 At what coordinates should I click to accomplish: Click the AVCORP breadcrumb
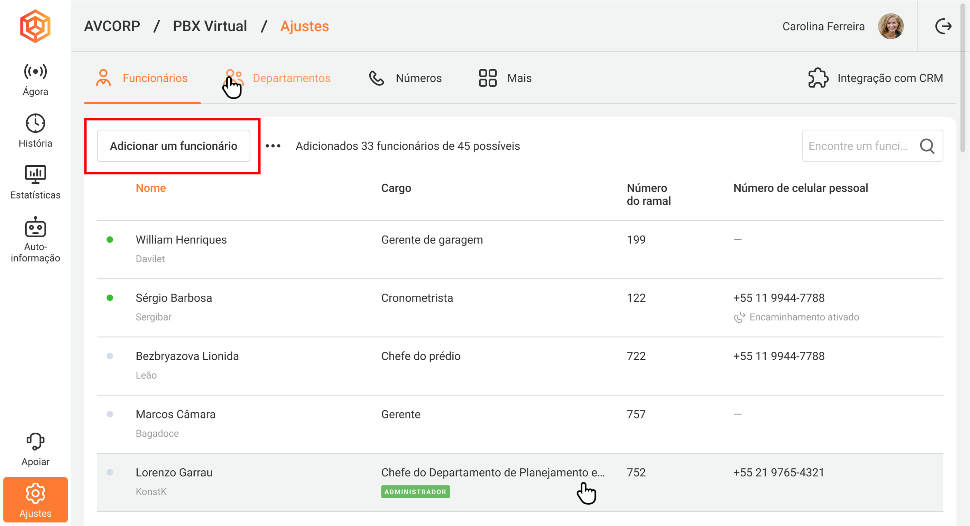112,26
